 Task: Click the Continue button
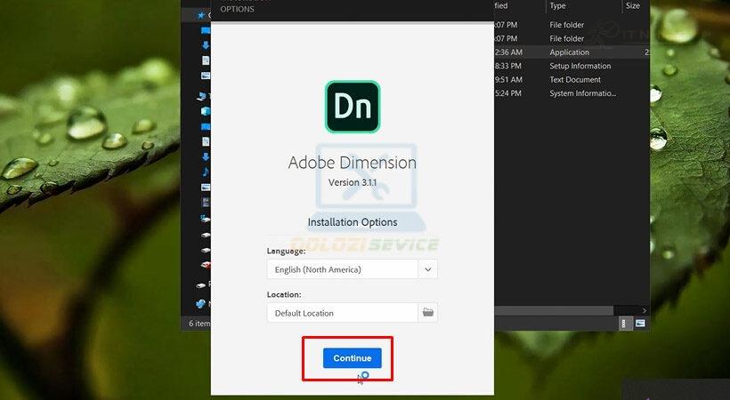[x=352, y=358]
